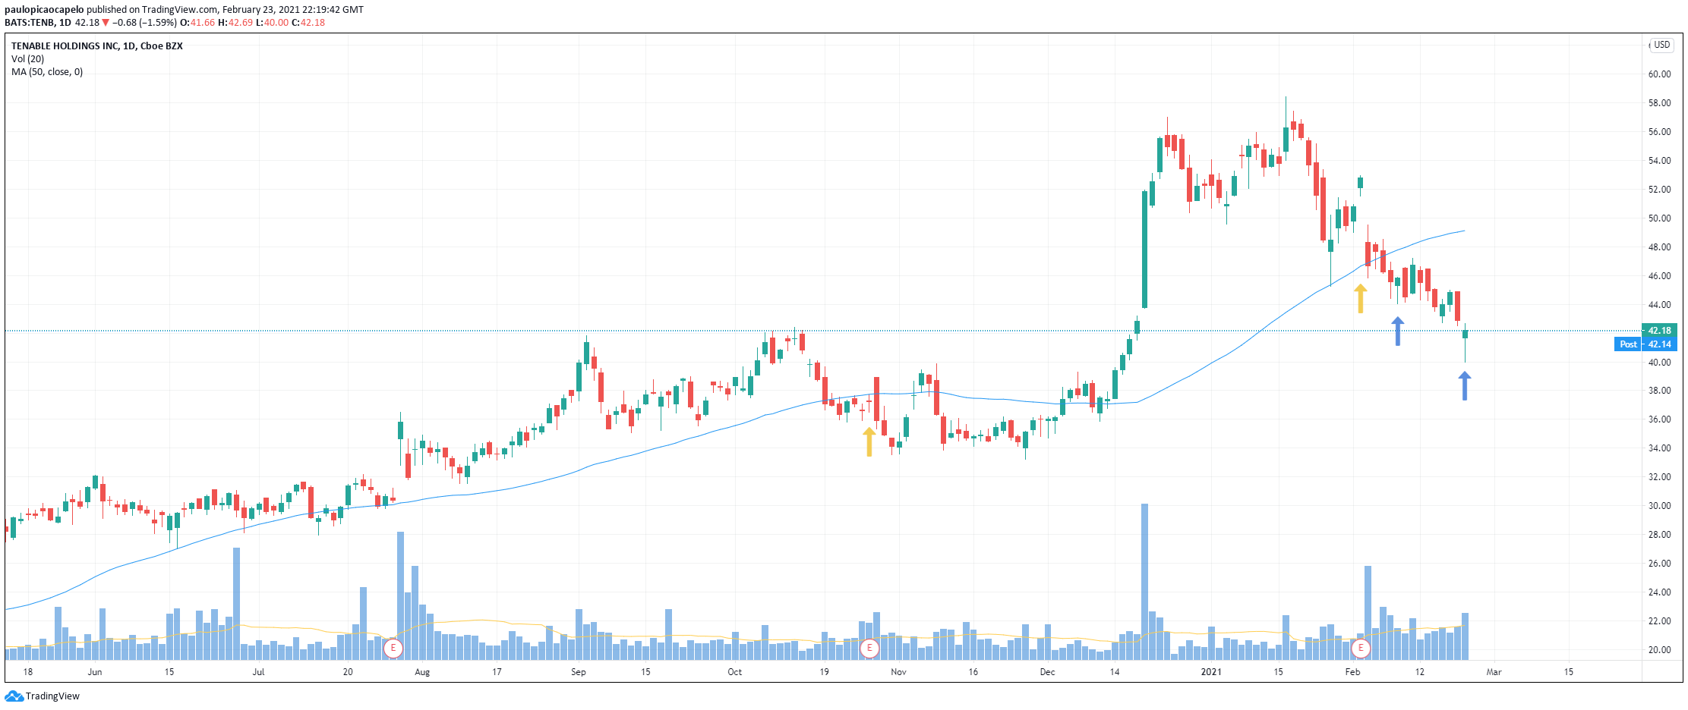Click the paulopicaocapelo author name
The width and height of the screenshot is (1688, 710).
[44, 10]
